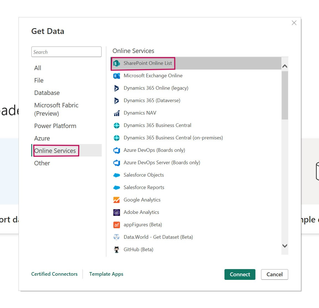319x308 pixels.
Task: Click the connector list scroll up arrow
Action: click(285, 66)
